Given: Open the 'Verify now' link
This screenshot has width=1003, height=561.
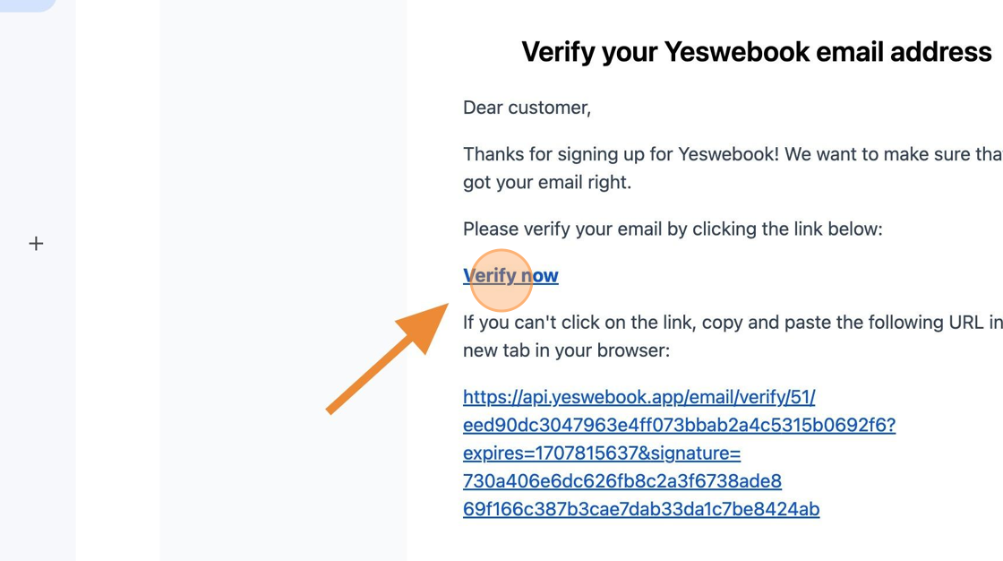Looking at the screenshot, I should pyautogui.click(x=510, y=275).
